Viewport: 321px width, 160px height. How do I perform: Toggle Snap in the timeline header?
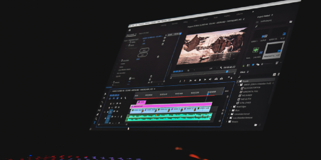[114, 98]
